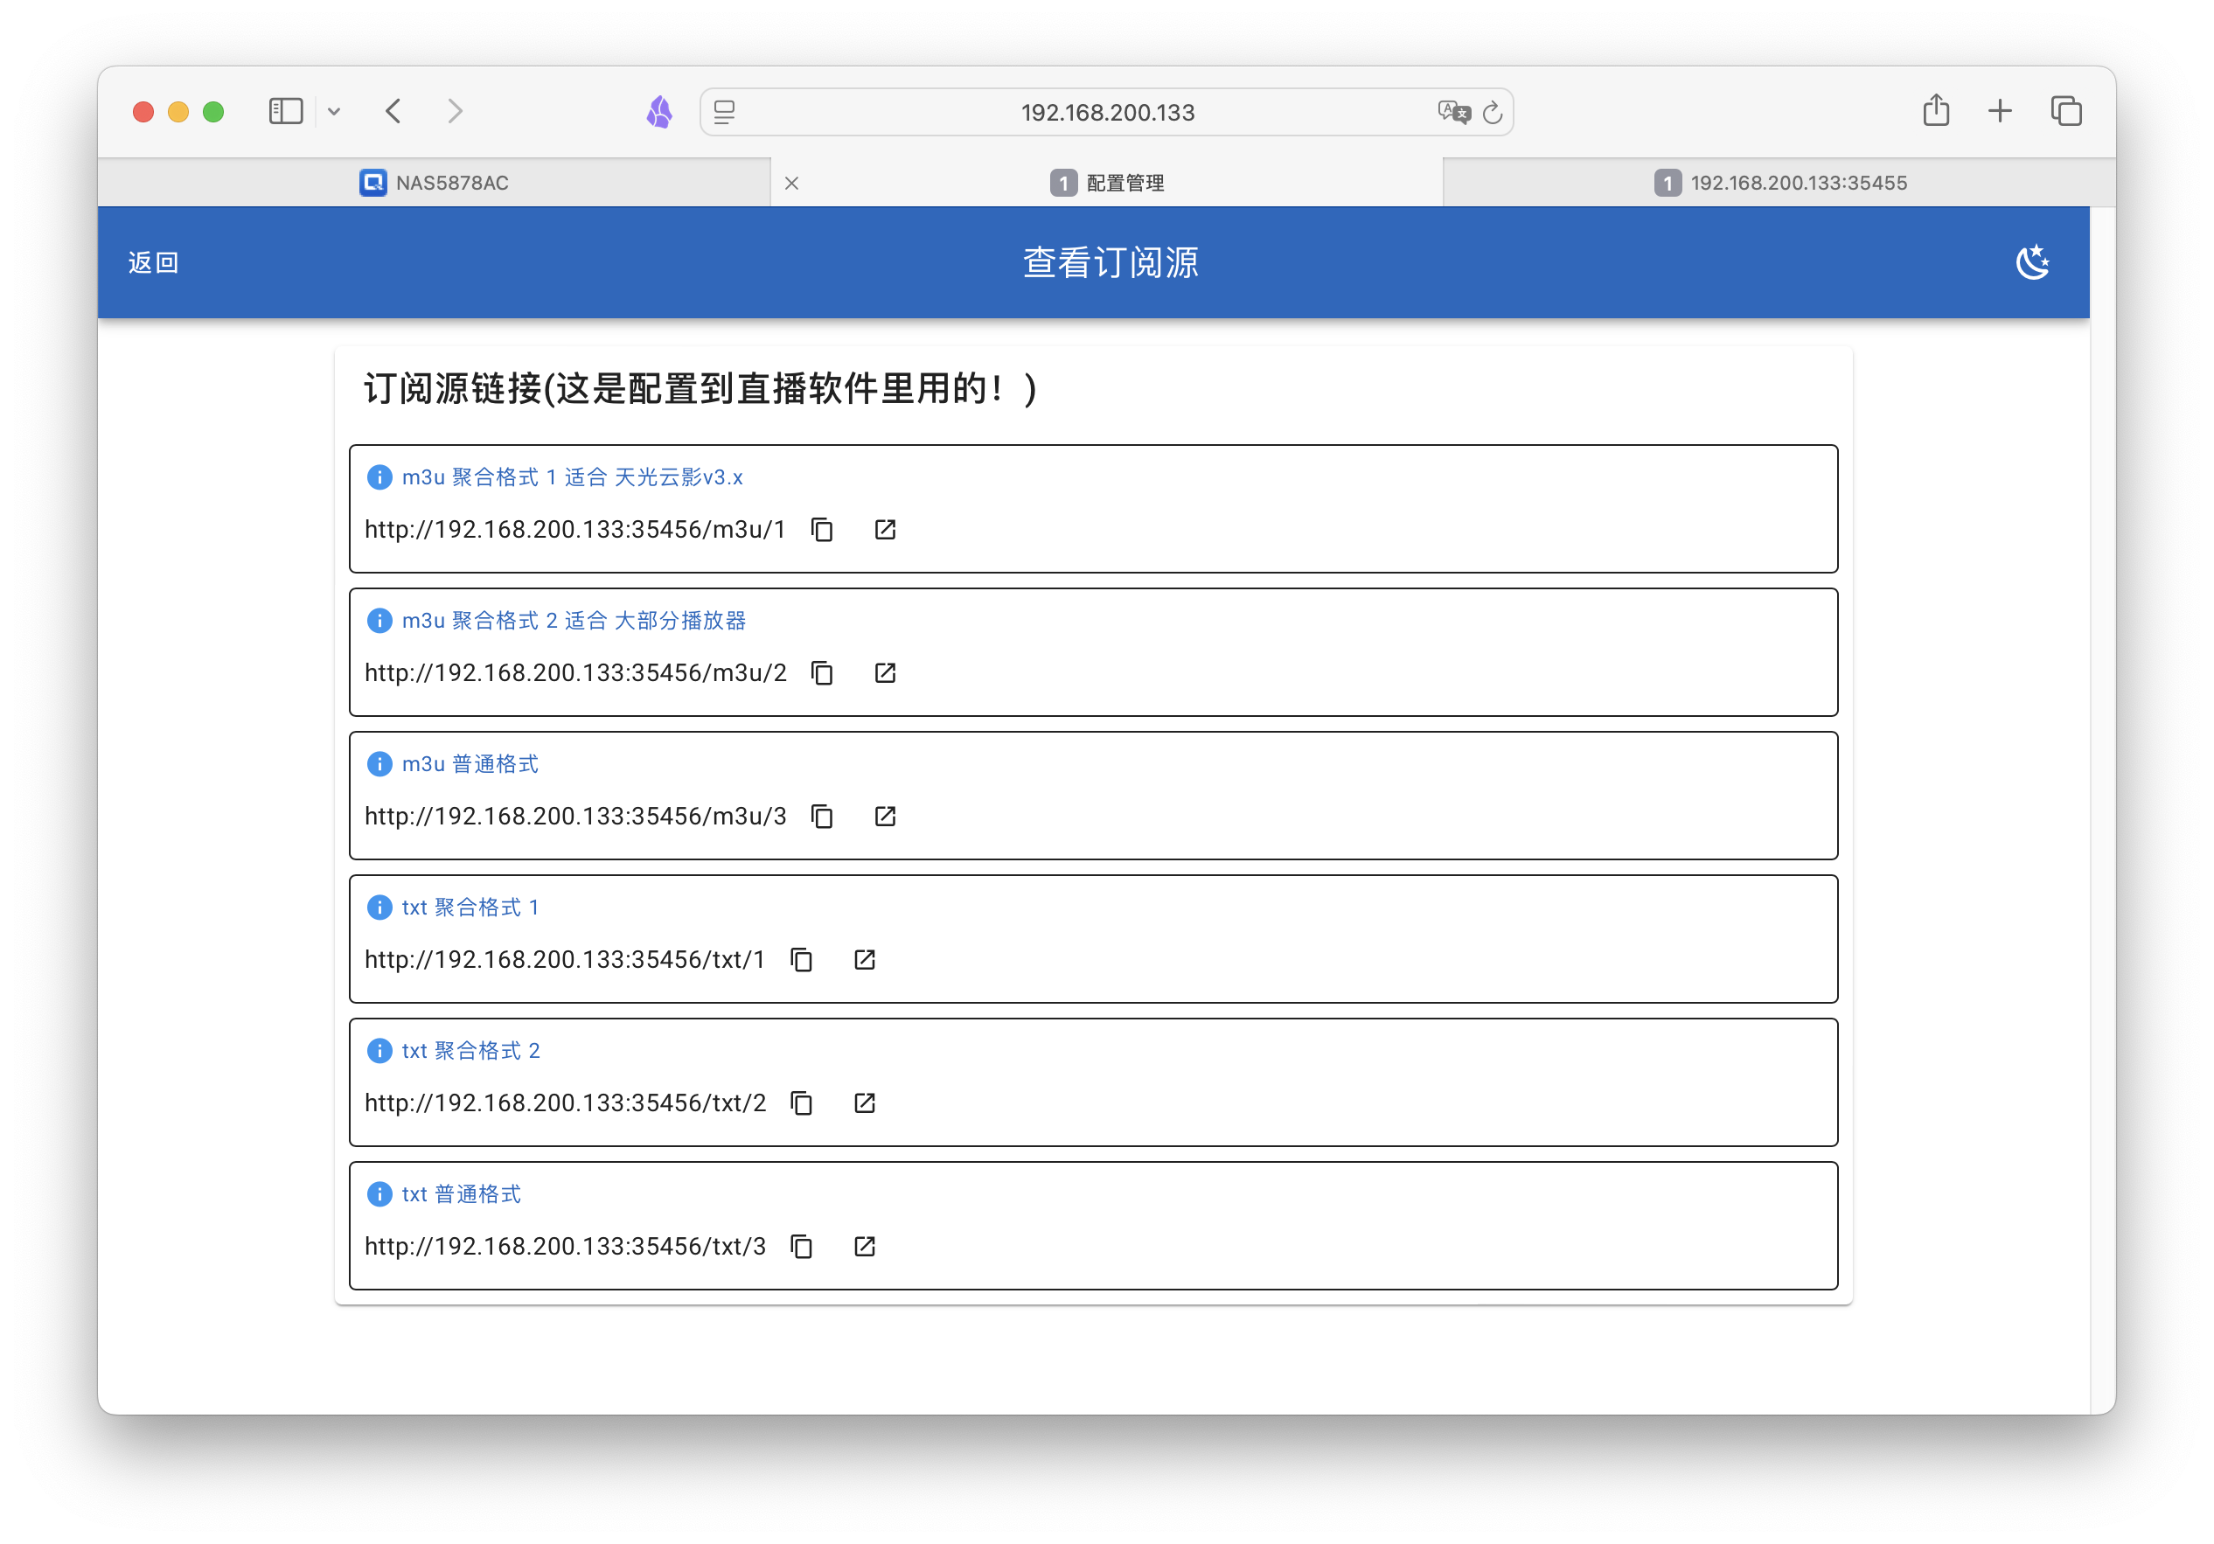
Task: Copy the txt/2 subscription link
Action: [x=801, y=1102]
